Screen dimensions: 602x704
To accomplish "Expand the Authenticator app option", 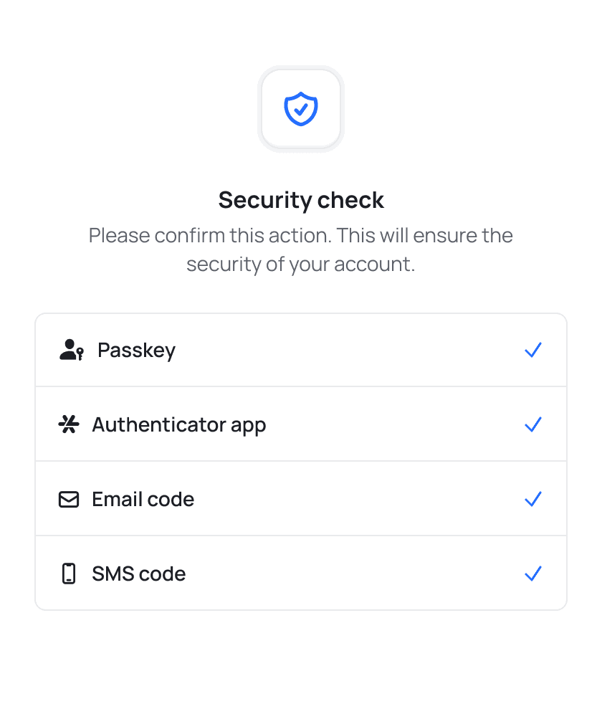I will coord(301,424).
